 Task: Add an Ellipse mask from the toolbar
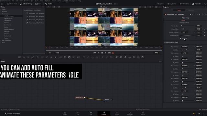tap(88, 57)
